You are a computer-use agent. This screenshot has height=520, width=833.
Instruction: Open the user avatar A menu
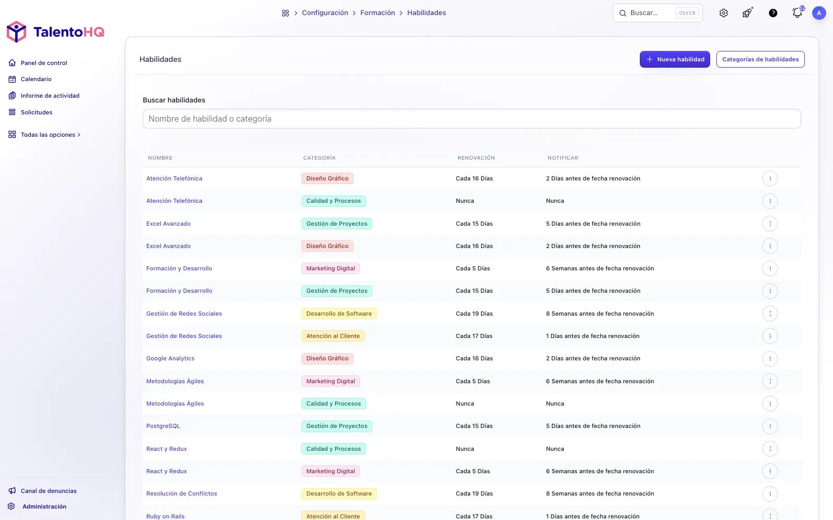pos(819,13)
